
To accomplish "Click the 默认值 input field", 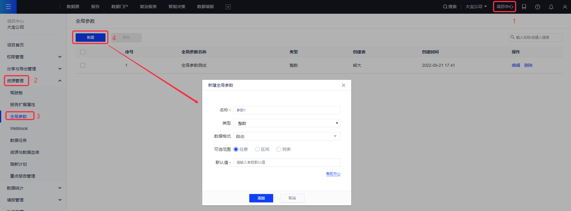I will 287,162.
